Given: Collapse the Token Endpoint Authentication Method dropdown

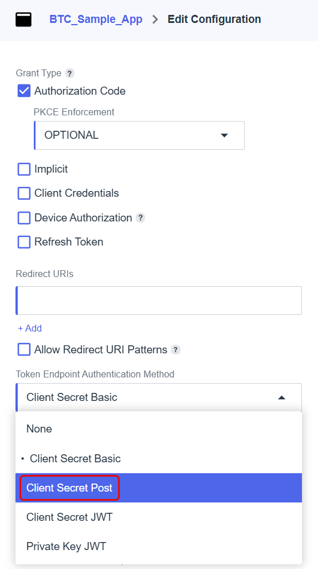Looking at the screenshot, I should (159, 397).
